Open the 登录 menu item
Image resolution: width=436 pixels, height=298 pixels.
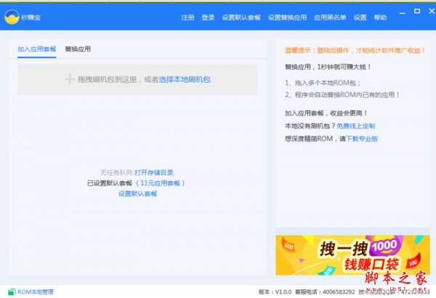coord(208,17)
